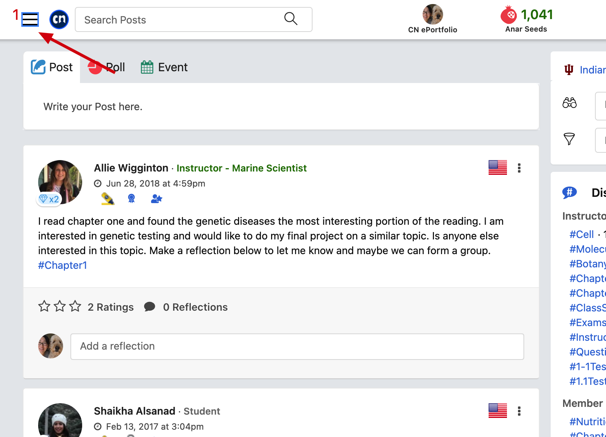Click the funnel filter icon
This screenshot has width=606, height=437.
(569, 139)
